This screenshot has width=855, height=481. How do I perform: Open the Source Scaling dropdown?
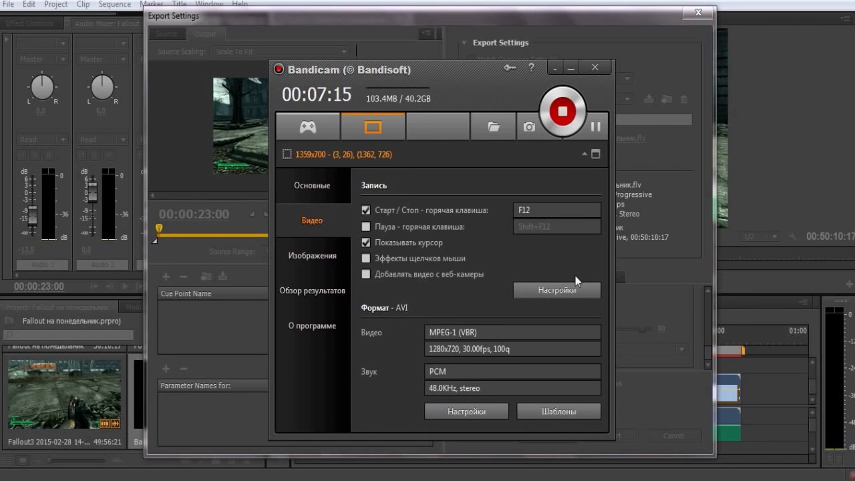281,51
